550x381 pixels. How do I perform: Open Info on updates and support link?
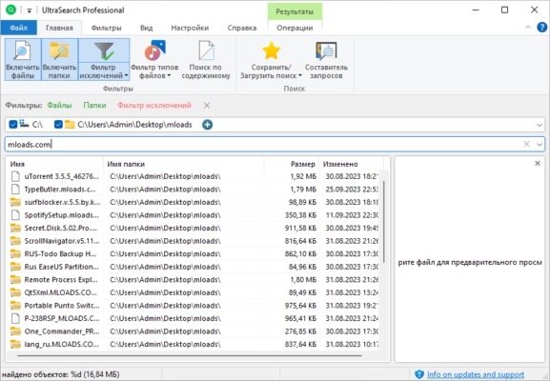[x=476, y=374]
